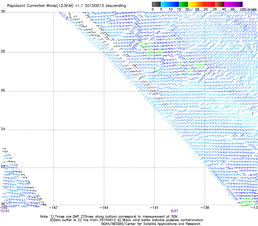Image resolution: width=258 pixels, height=226 pixels.
Task: Click the longitude label -144
Action: [104, 208]
